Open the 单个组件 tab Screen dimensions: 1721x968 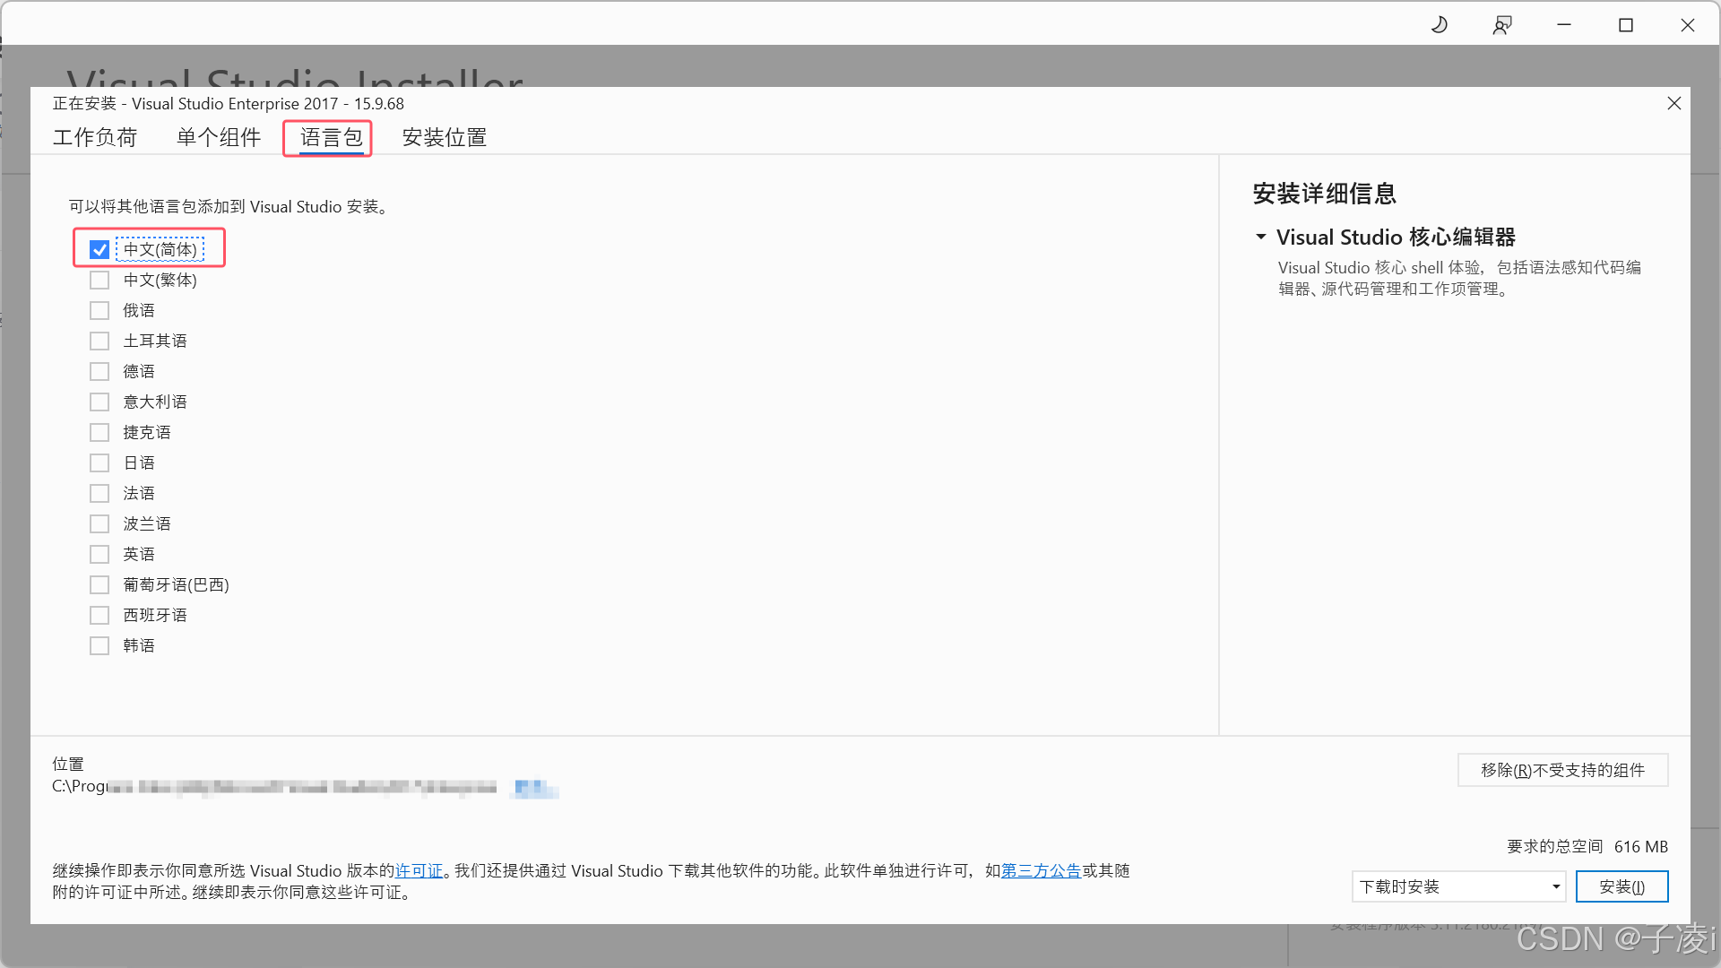tap(219, 137)
